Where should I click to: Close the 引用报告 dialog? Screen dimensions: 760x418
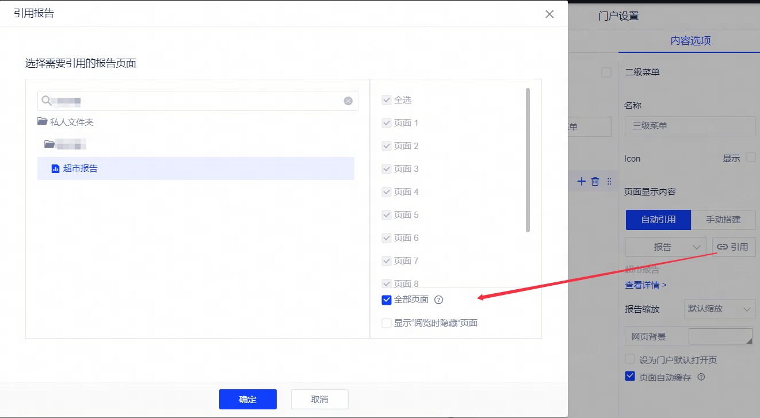tap(549, 14)
